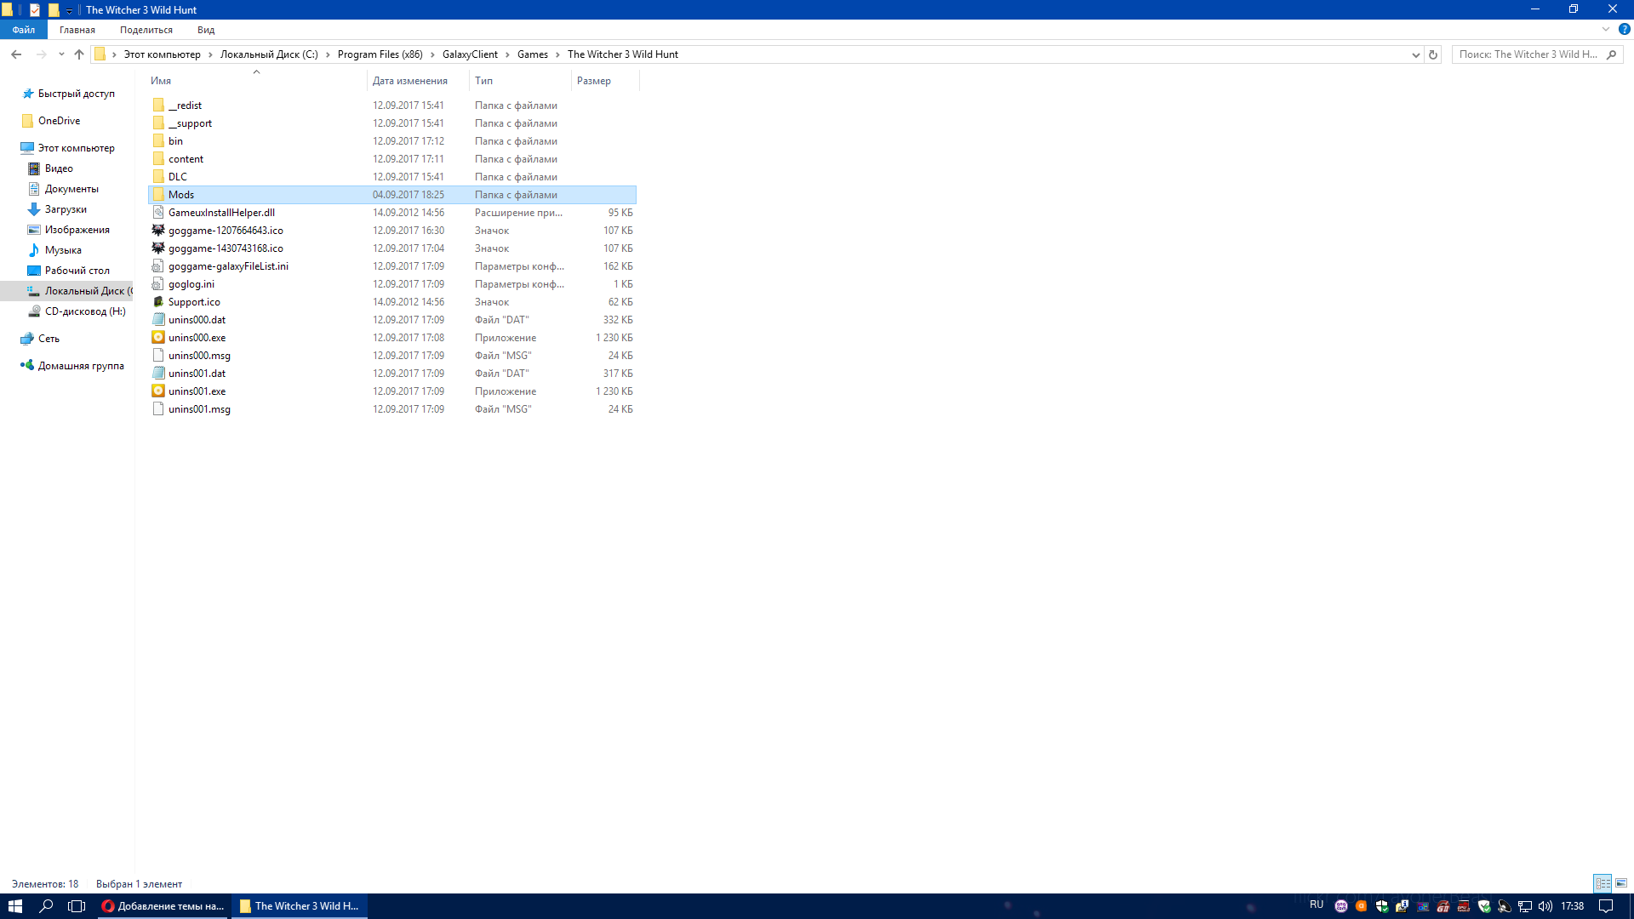Select the goggame-1207664643.ico file
This screenshot has height=919, width=1634.
pyautogui.click(x=226, y=231)
